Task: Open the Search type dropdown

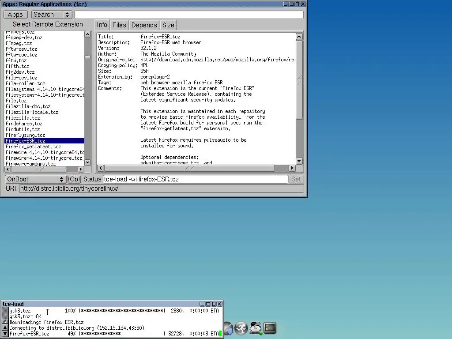Action: tap(51, 15)
